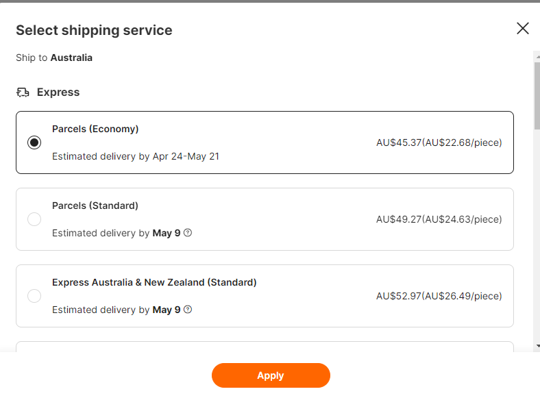Click the vertical scrollbar thumb
The height and width of the screenshot is (398, 540).
tap(537, 96)
